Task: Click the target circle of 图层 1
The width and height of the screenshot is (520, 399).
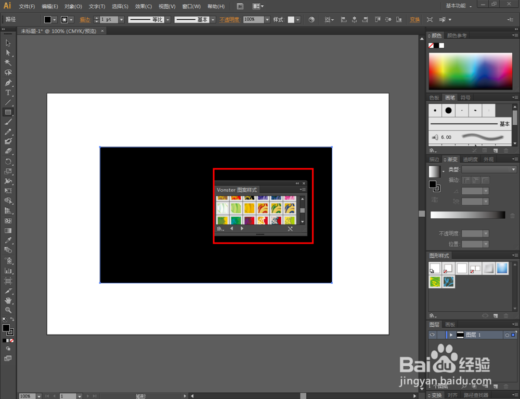Action: pos(506,335)
